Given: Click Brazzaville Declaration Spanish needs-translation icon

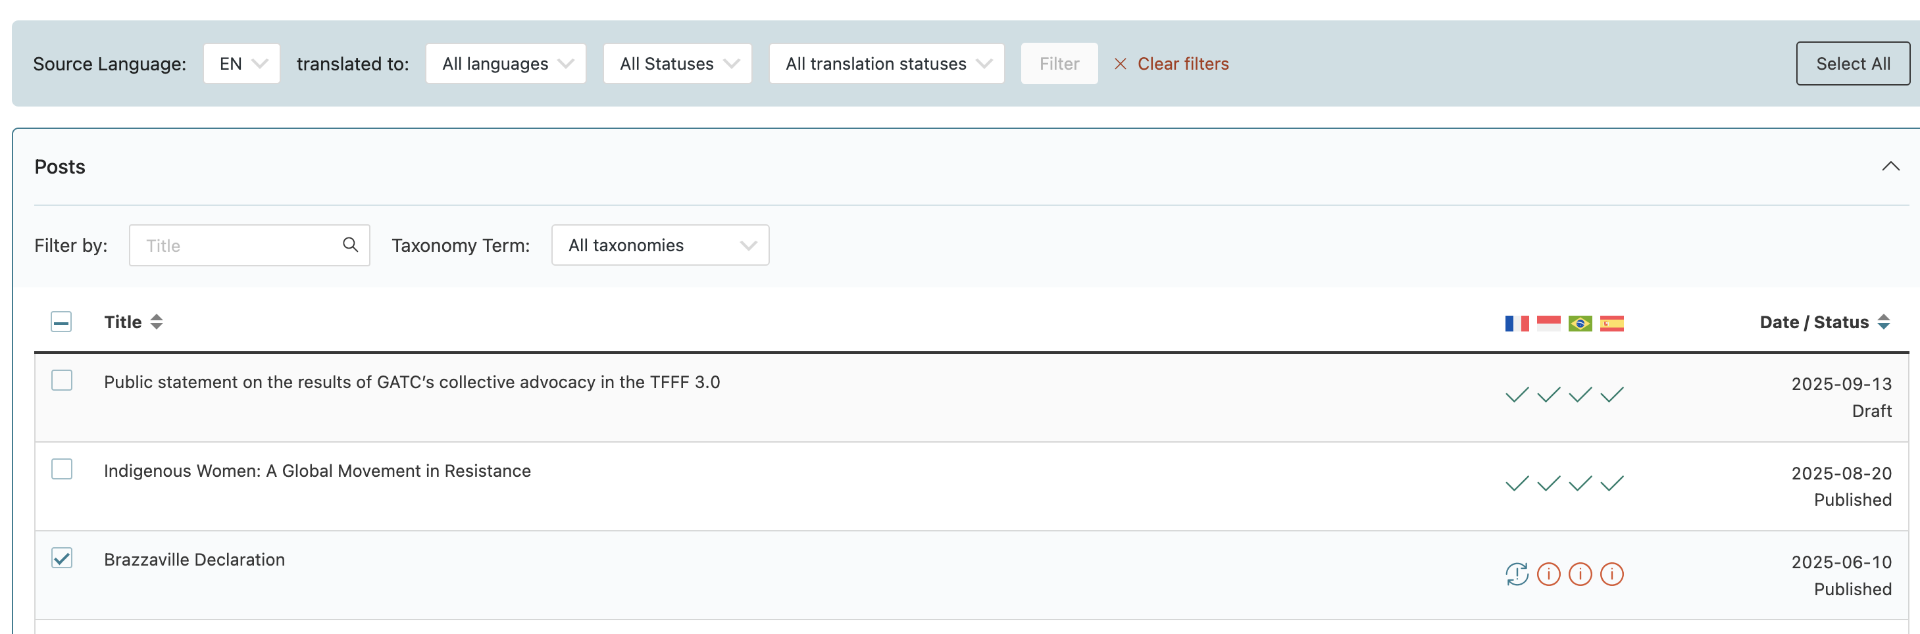Looking at the screenshot, I should click(x=1611, y=574).
